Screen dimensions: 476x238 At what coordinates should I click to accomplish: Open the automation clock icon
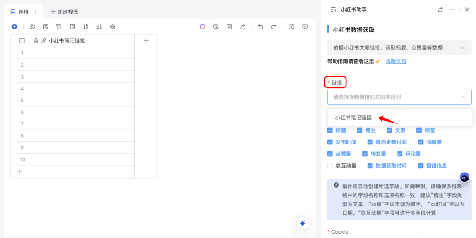pyautogui.click(x=216, y=27)
